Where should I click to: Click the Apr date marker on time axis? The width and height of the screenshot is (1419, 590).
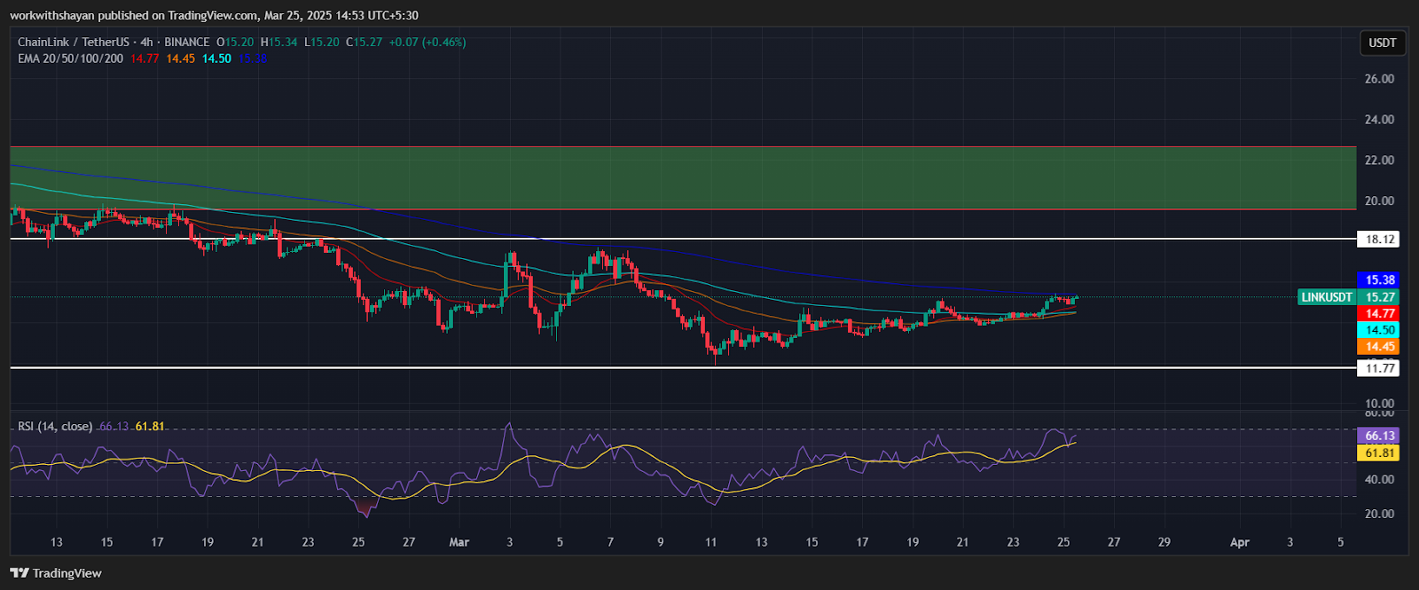click(x=1239, y=542)
